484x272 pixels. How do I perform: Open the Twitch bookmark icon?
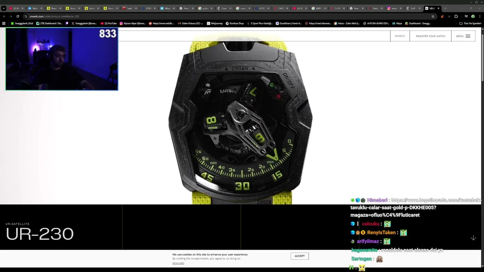[67, 23]
